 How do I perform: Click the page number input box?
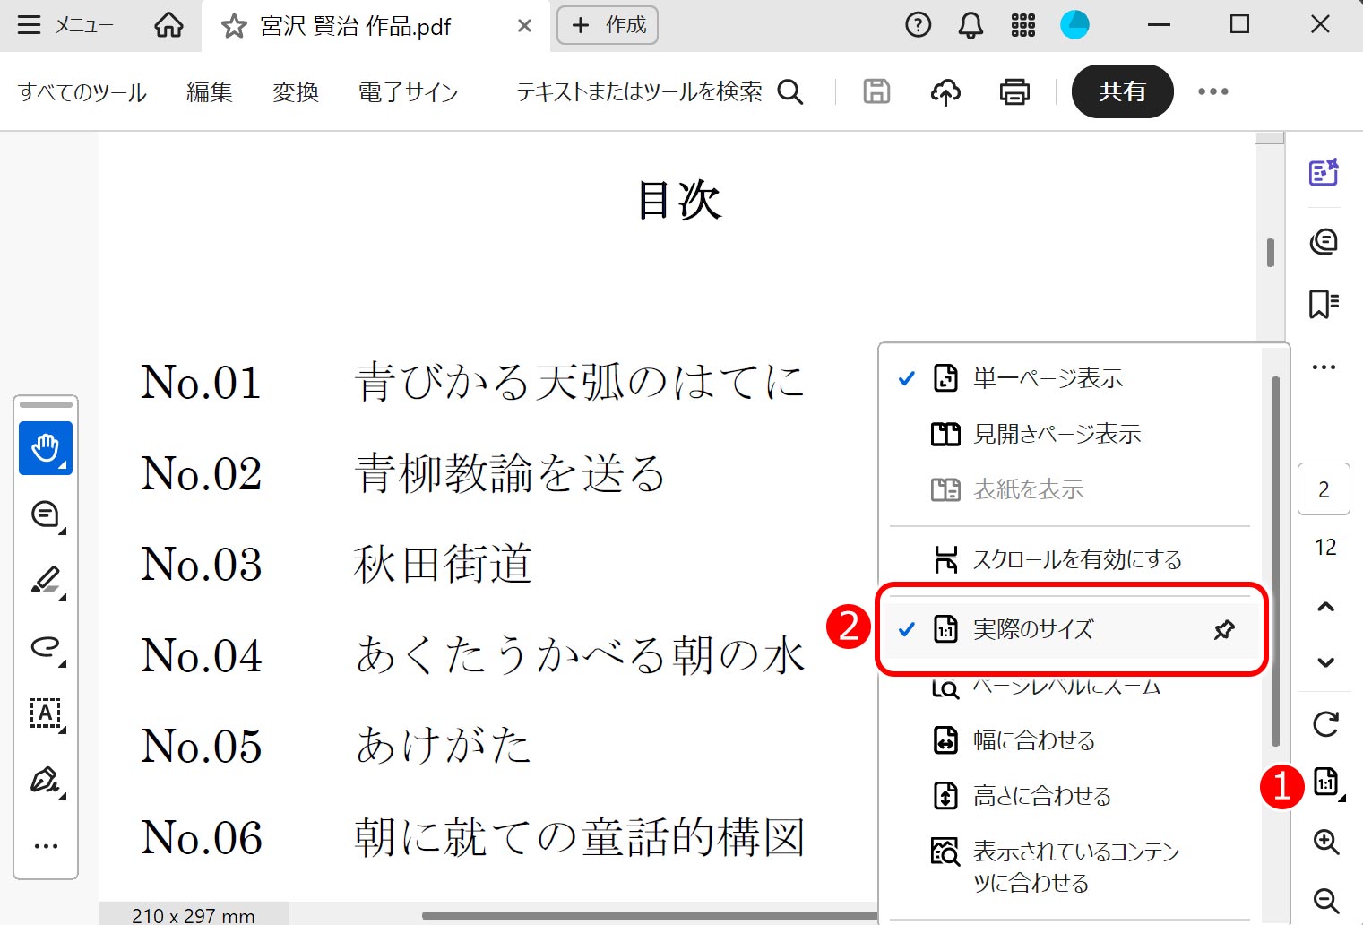[x=1323, y=489]
